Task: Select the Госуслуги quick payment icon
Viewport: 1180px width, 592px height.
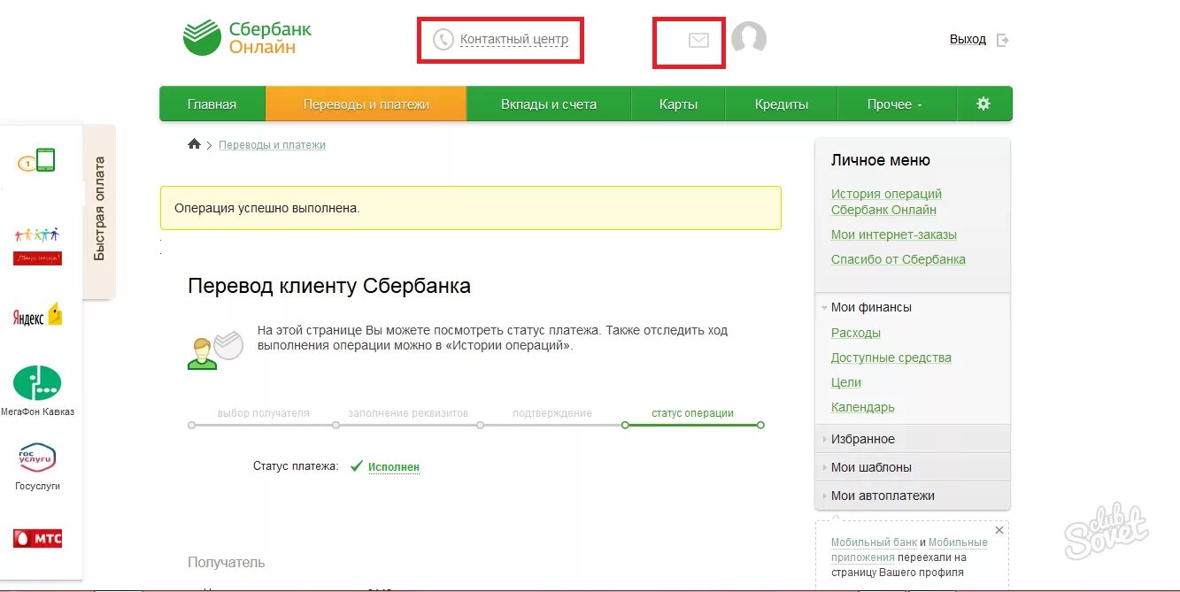Action: click(37, 466)
